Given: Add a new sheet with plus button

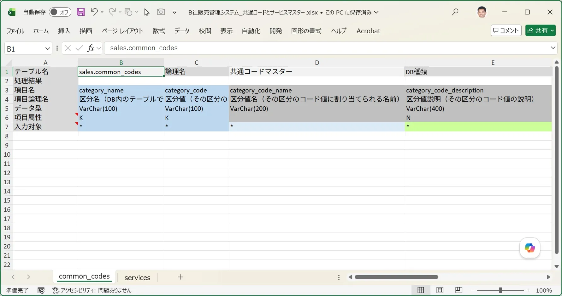Looking at the screenshot, I should click(x=180, y=277).
